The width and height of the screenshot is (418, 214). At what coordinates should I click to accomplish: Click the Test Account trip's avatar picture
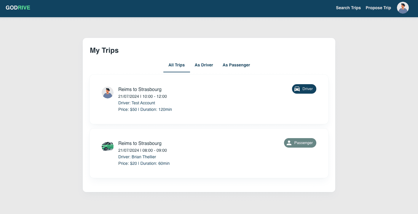(x=108, y=92)
